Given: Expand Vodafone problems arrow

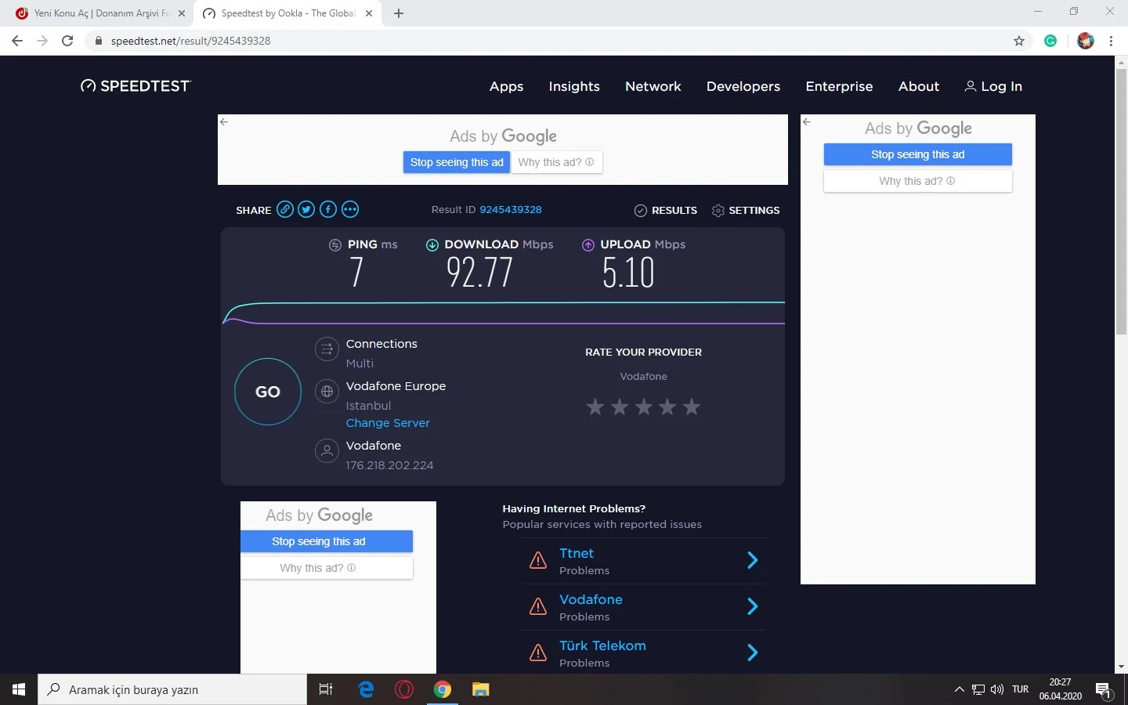Looking at the screenshot, I should [752, 606].
